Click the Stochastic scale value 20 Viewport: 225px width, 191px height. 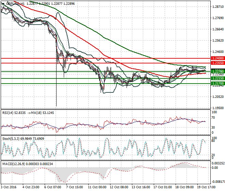[213, 155]
